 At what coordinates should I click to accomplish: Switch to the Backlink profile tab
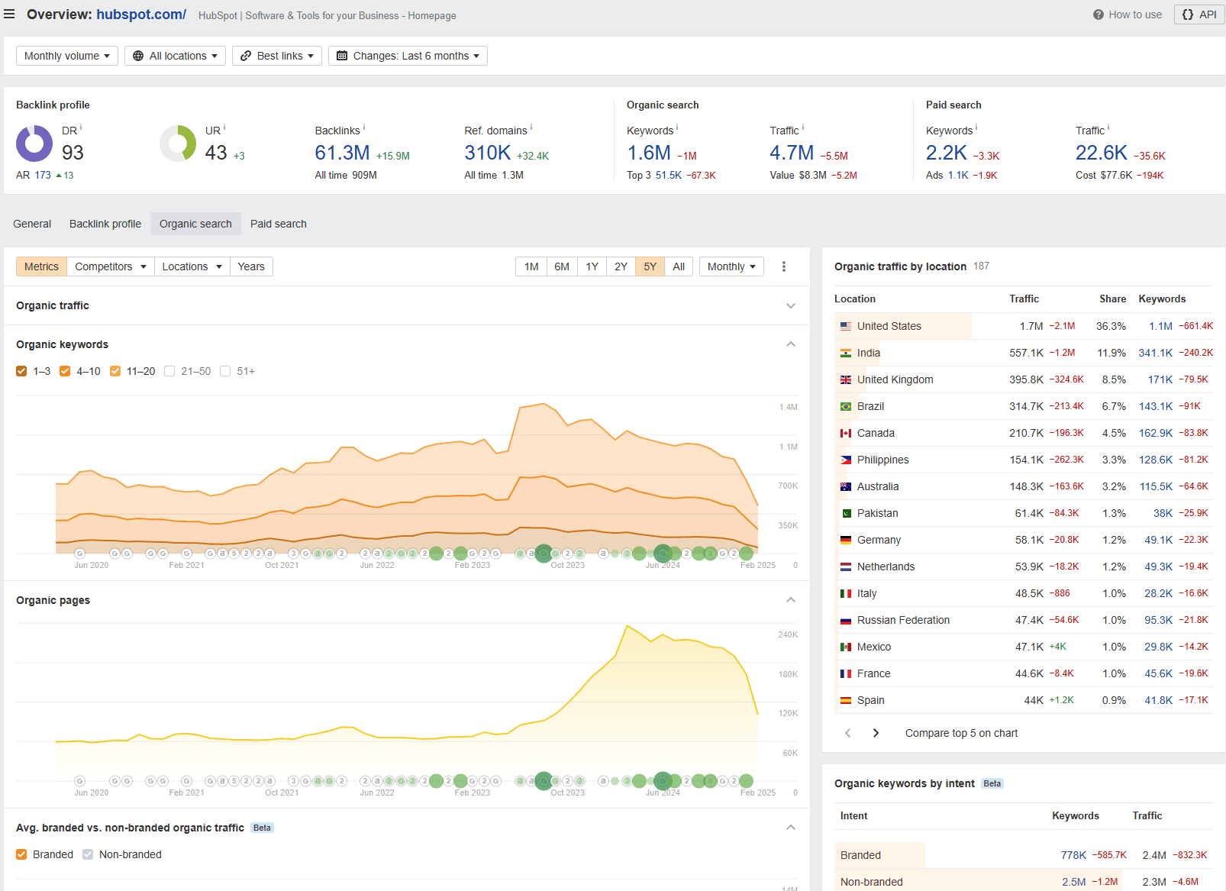pos(105,224)
